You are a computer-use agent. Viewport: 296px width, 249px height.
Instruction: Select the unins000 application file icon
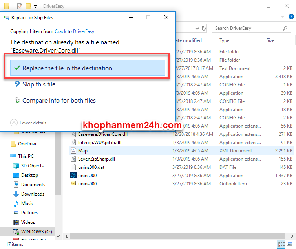[73, 176]
